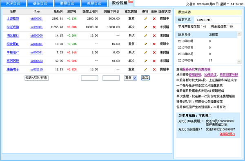
Task: Click the sz000423 code link
Action: 37,61
